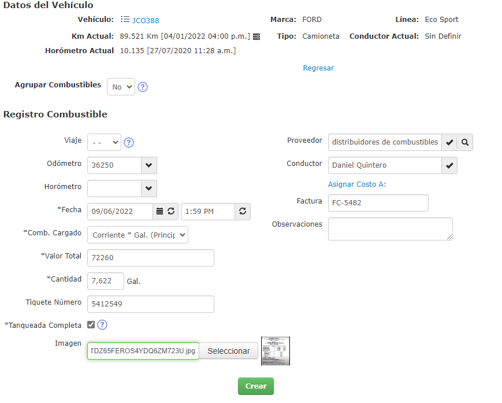Search providers with the magnifier icon
This screenshot has height=403, width=502.
(465, 142)
